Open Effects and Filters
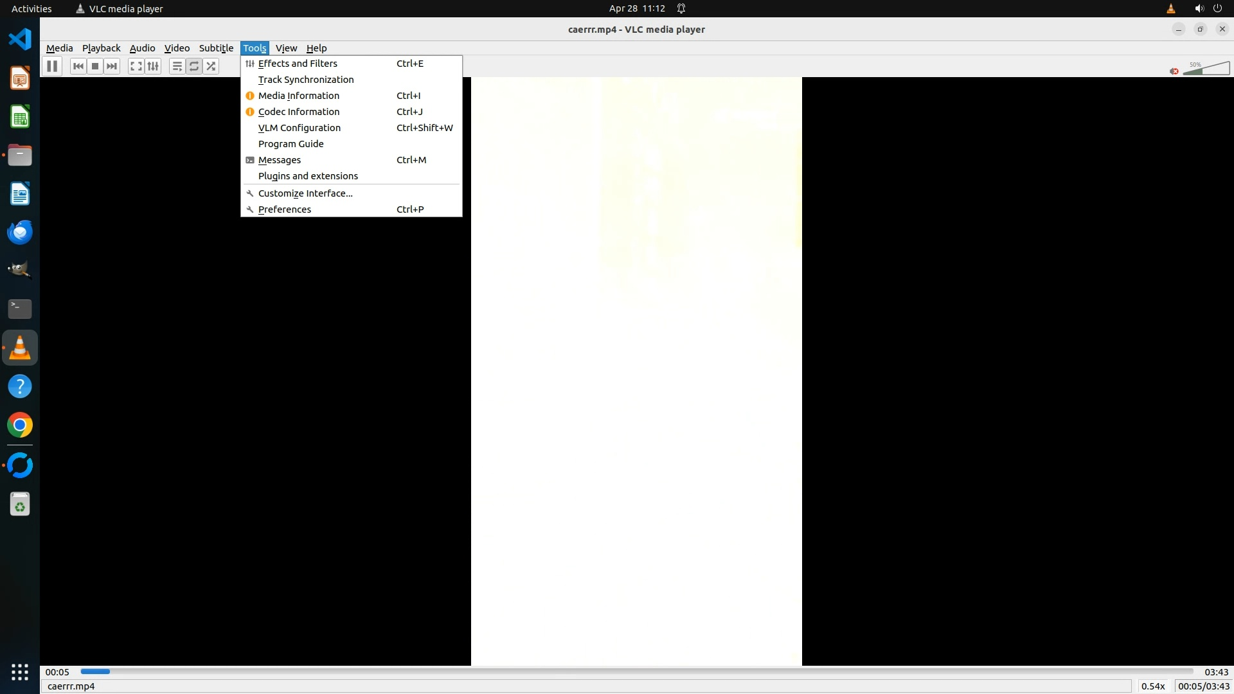This screenshot has width=1234, height=694. point(298,64)
